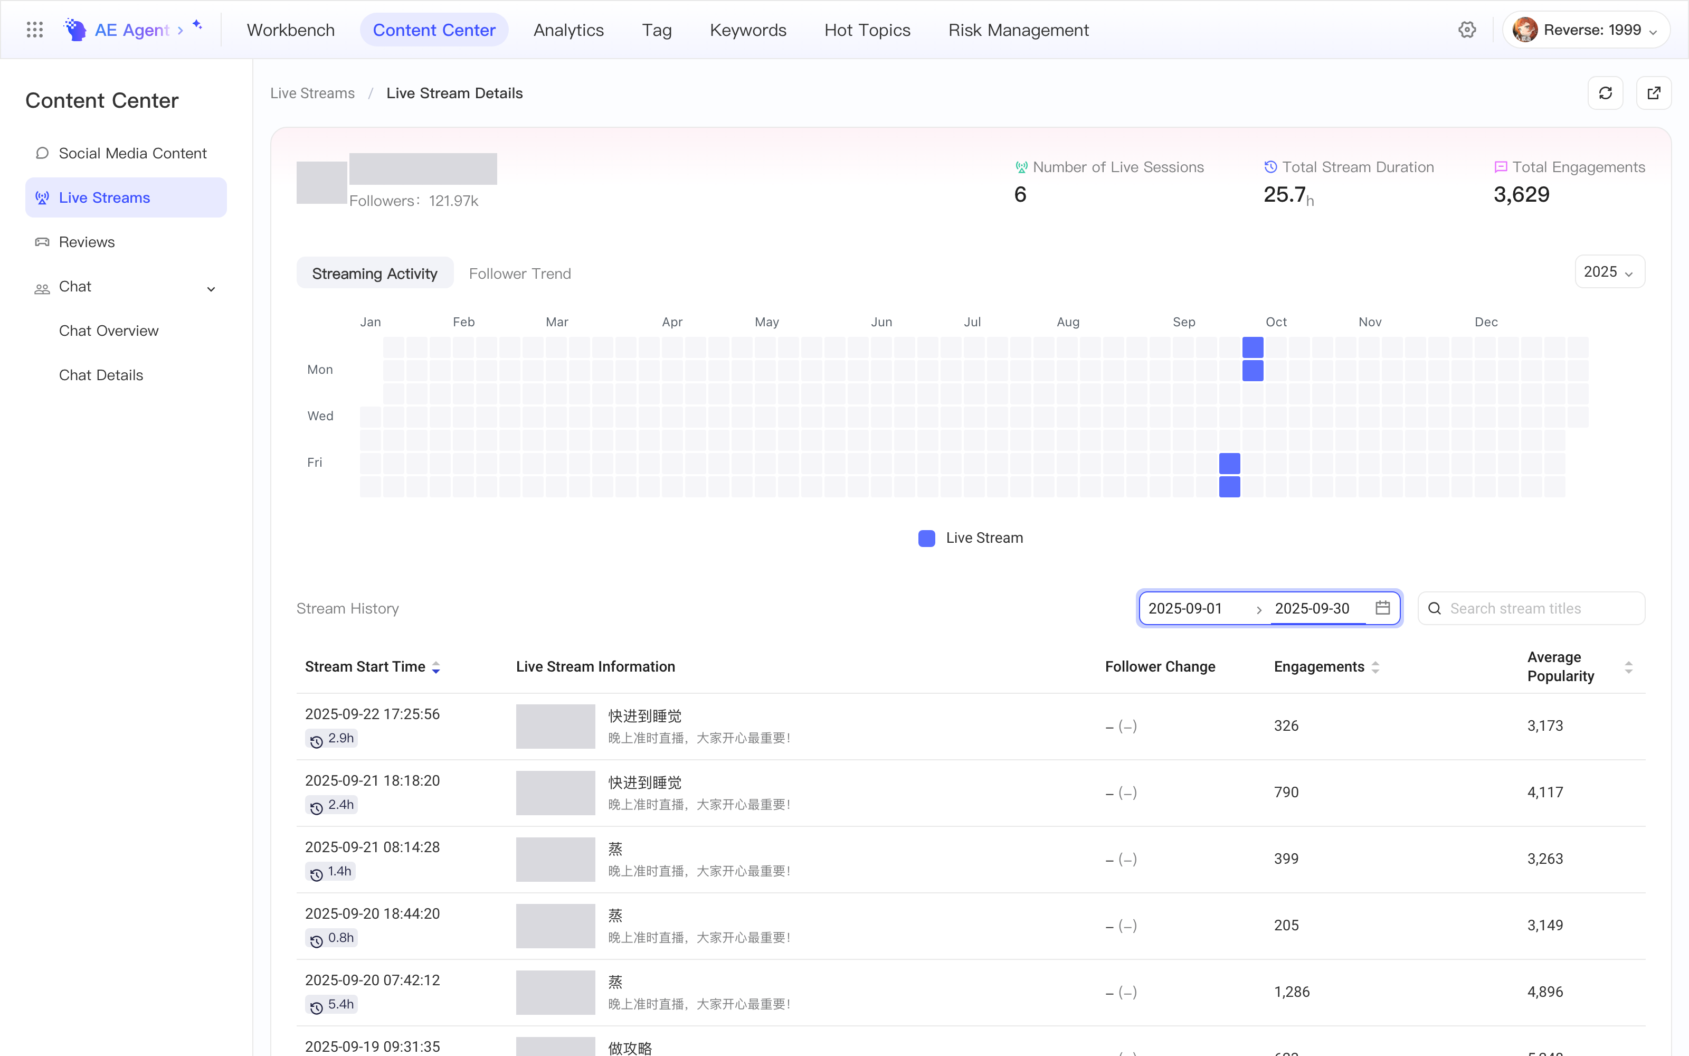Sort by Engagements column arrows
Viewport: 1689px width, 1056px height.
(1375, 667)
